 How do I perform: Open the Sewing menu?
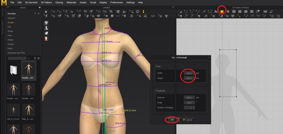[x=59, y=2]
